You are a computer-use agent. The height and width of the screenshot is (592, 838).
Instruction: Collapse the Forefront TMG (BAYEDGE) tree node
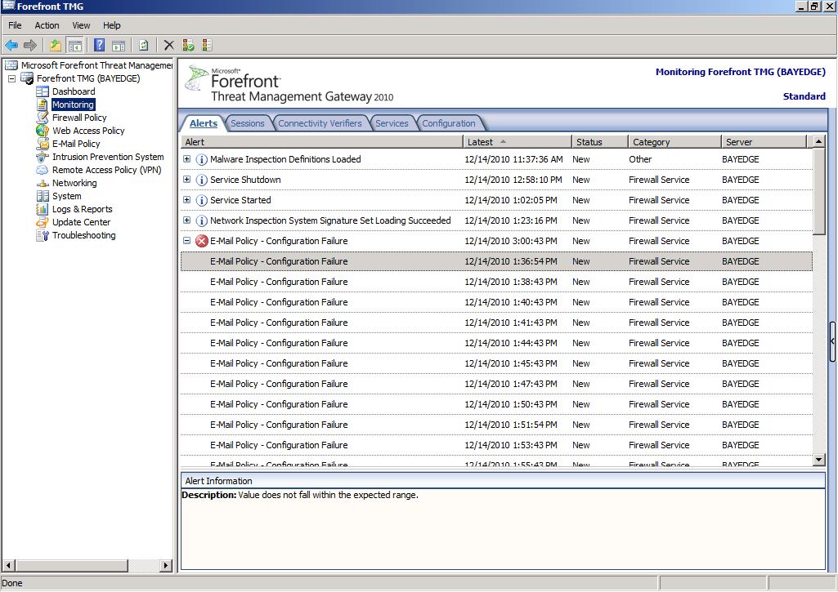(11, 78)
